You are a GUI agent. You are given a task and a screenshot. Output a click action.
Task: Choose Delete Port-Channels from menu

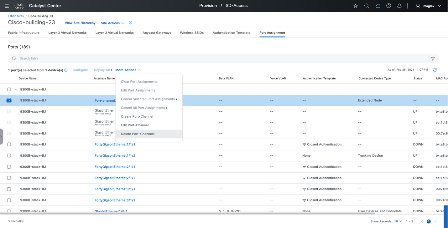[x=138, y=134]
